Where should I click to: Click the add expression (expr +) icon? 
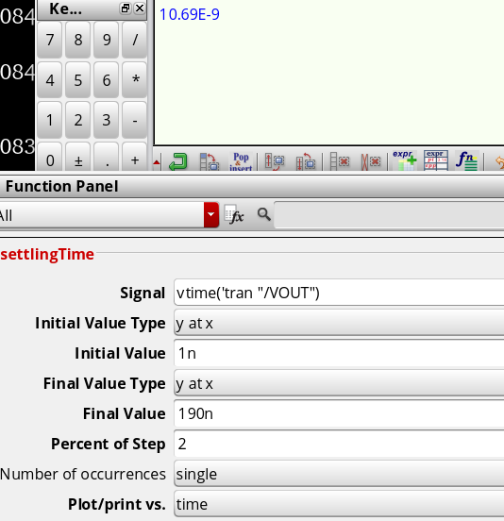pos(404,160)
